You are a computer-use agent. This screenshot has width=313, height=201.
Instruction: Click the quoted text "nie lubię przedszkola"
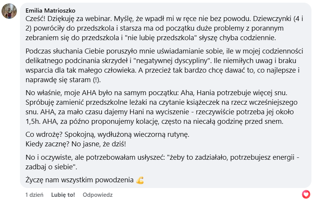pos(167,38)
